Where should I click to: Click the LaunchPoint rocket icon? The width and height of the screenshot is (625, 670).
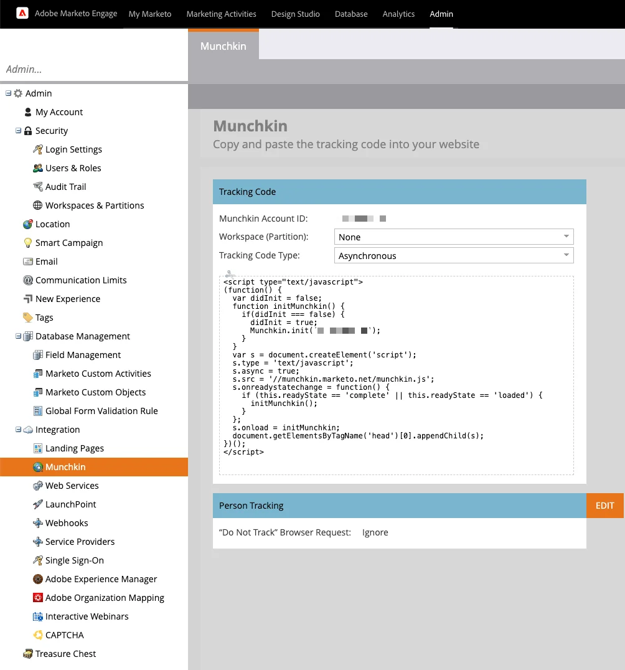coord(37,504)
